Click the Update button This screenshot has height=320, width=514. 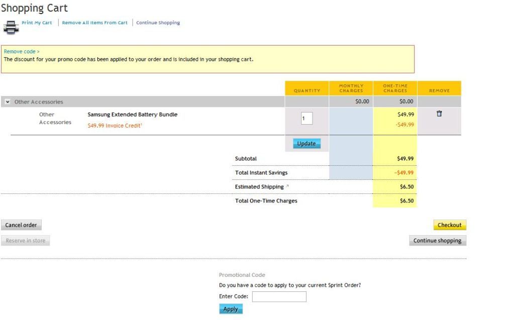pyautogui.click(x=306, y=144)
